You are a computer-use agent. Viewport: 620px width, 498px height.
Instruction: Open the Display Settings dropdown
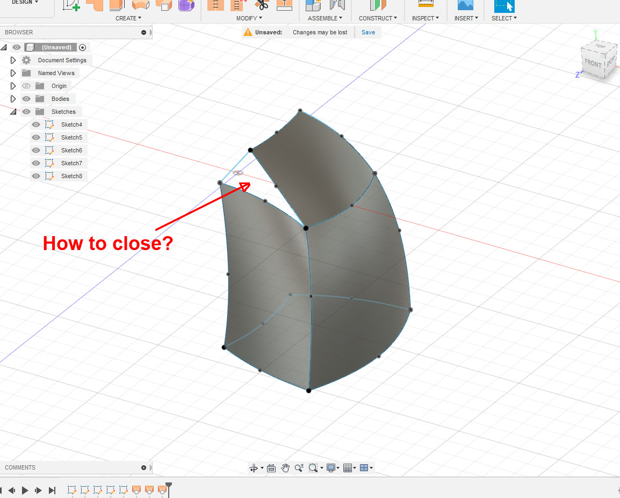(x=331, y=468)
